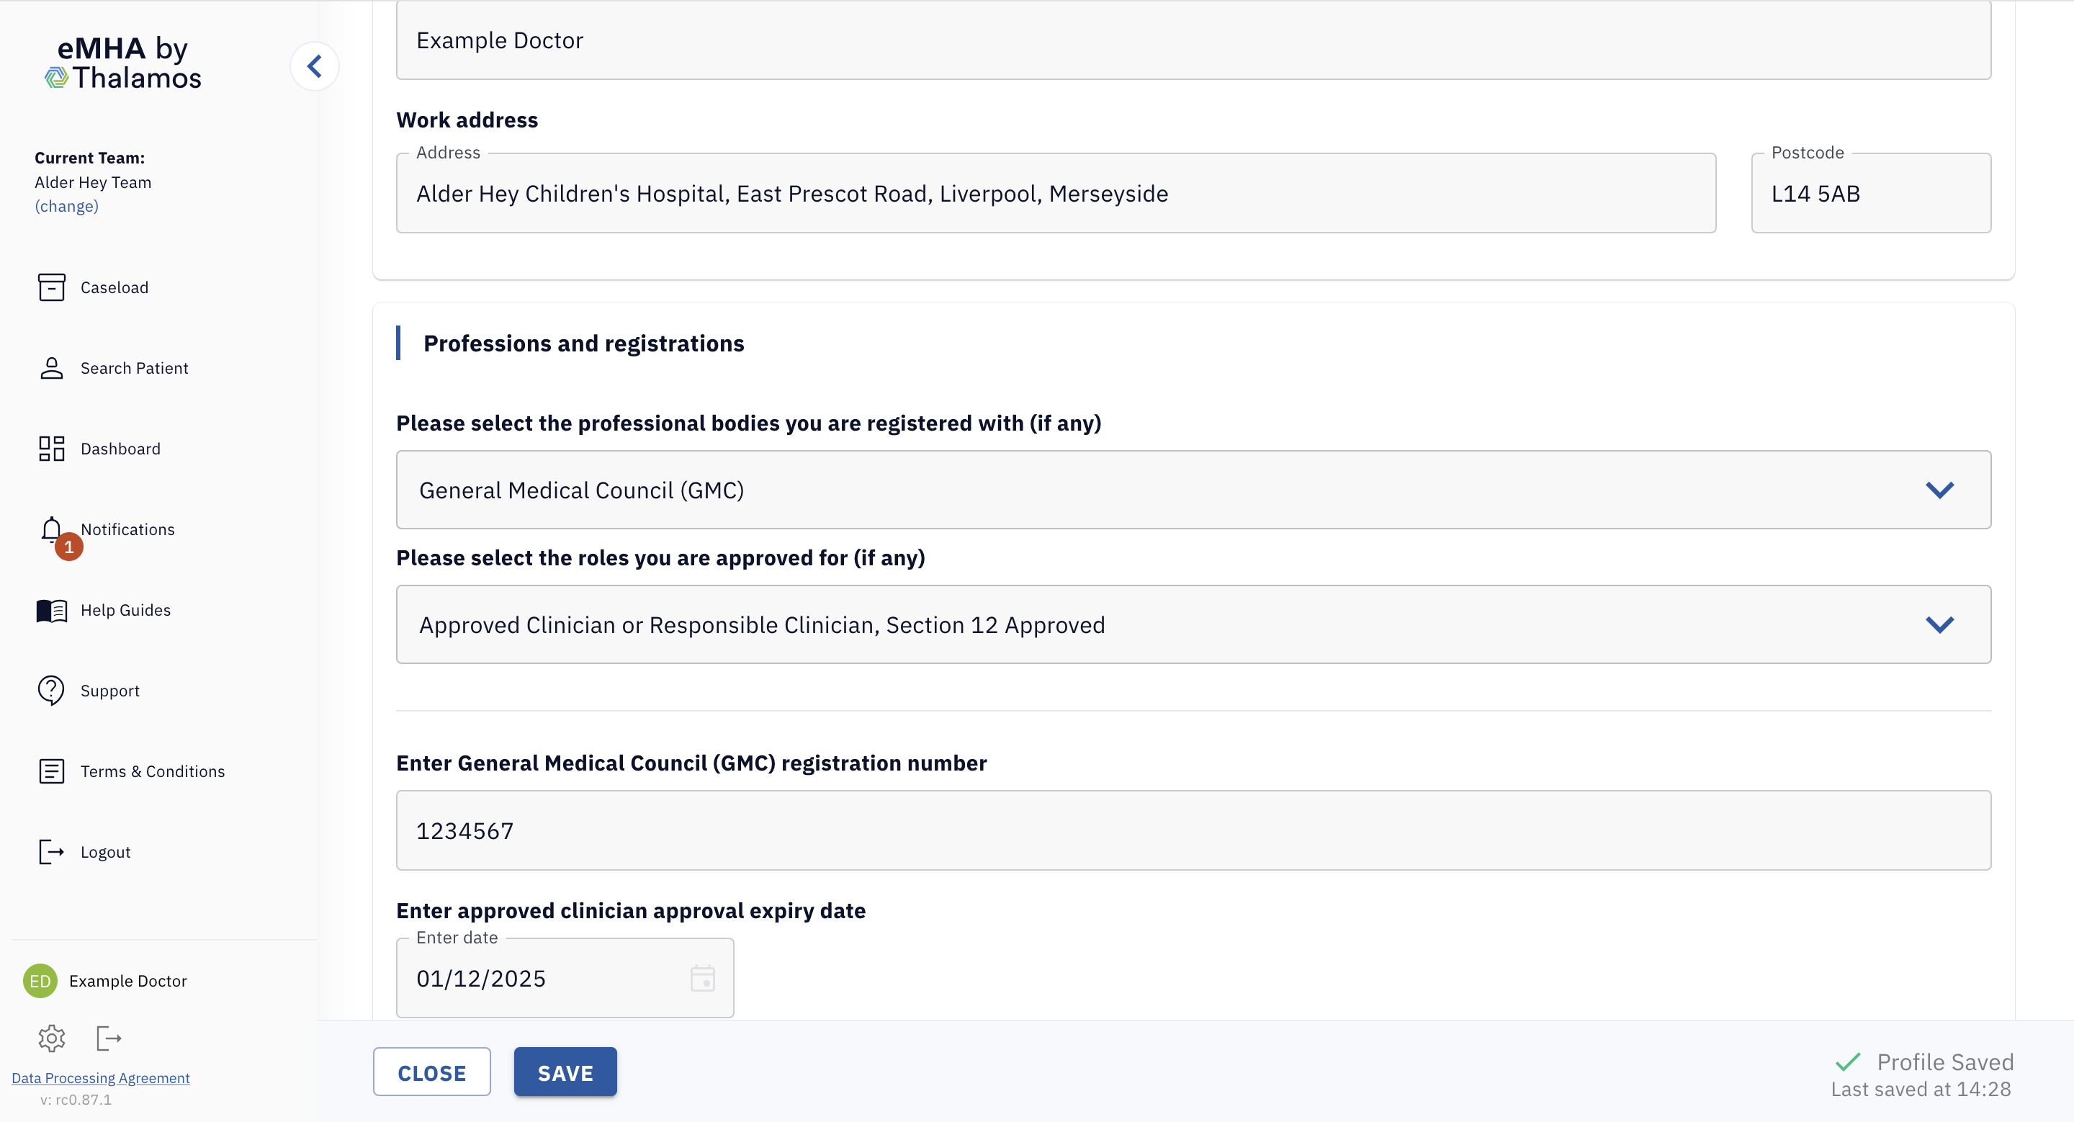Screen dimensions: 2074x1122
Task: Click the Search Patient person icon
Action: [52, 368]
